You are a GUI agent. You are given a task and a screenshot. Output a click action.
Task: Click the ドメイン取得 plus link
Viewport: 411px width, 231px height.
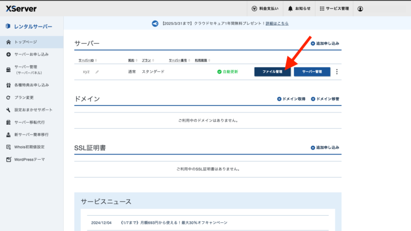point(291,99)
